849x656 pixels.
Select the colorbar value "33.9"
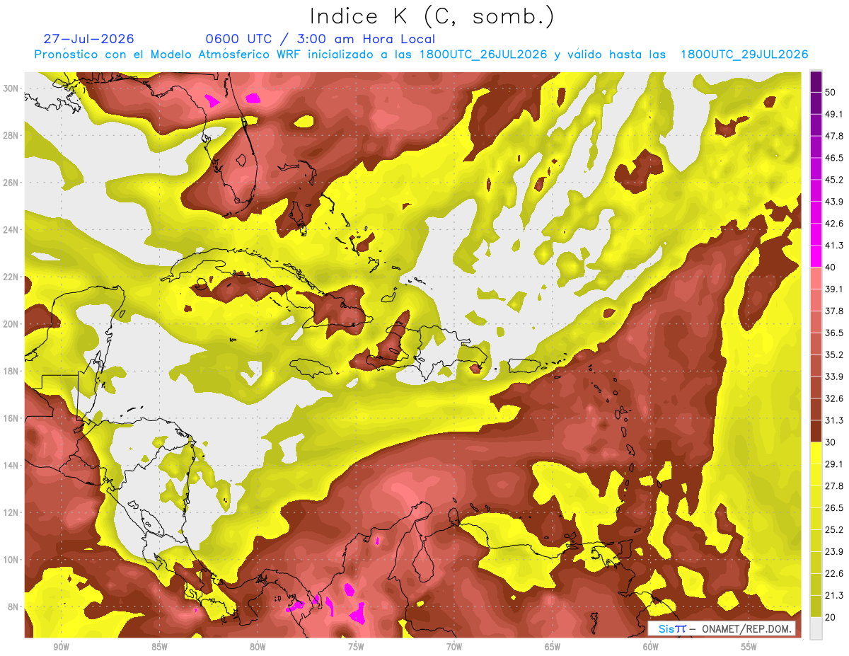pos(834,376)
